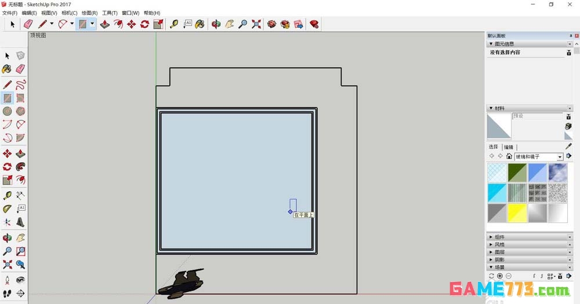Open the 相机(C) menu
Screen dimensions: 580x304
click(69, 13)
